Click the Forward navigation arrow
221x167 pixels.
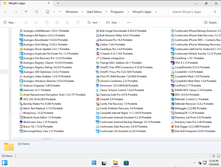pyautogui.click(x=16, y=12)
